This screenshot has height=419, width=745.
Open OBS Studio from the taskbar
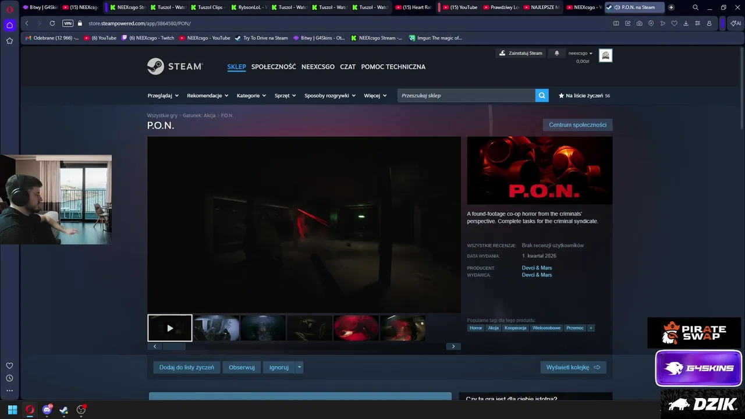tap(81, 410)
